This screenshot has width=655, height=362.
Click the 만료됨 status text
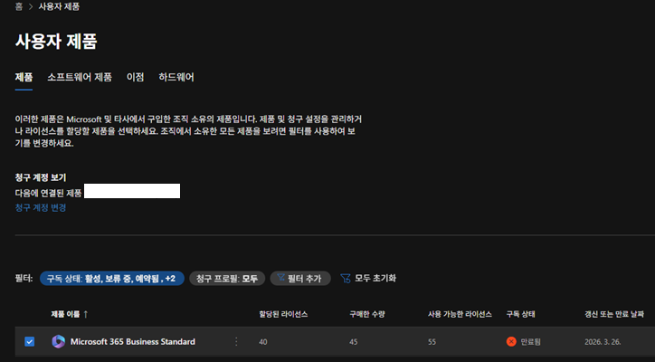coord(530,342)
